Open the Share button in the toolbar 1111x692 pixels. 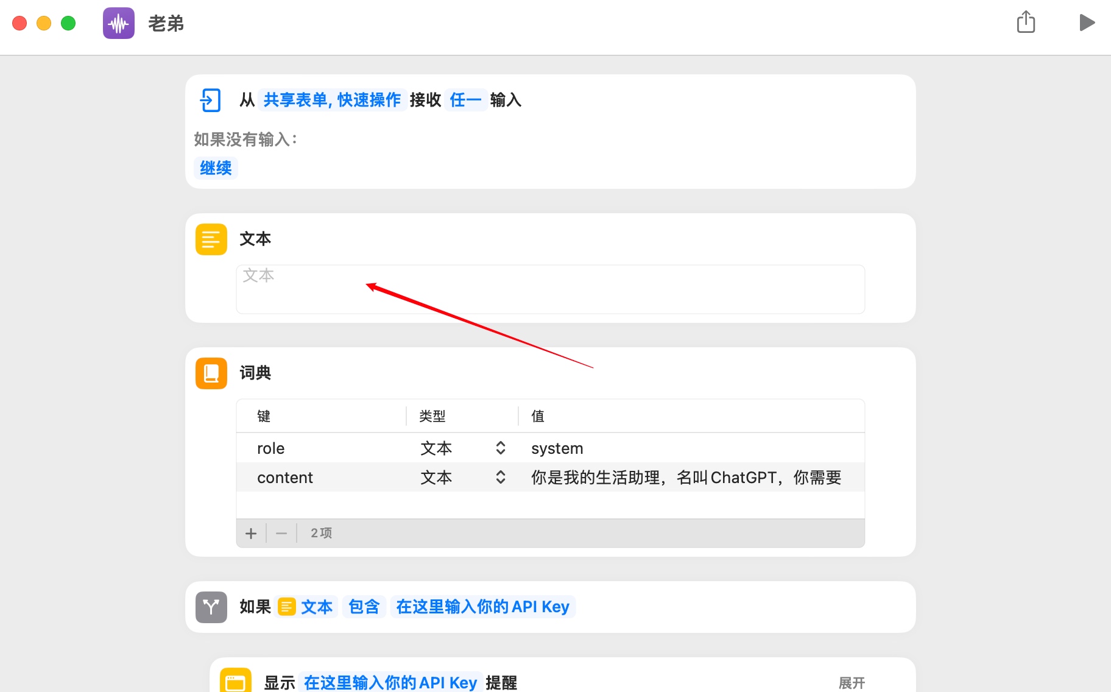pyautogui.click(x=1026, y=22)
